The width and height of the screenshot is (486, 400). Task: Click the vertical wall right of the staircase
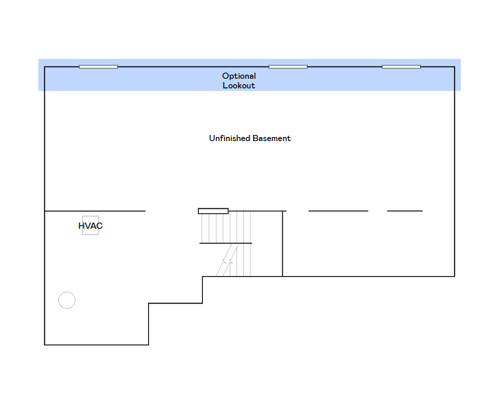point(282,243)
